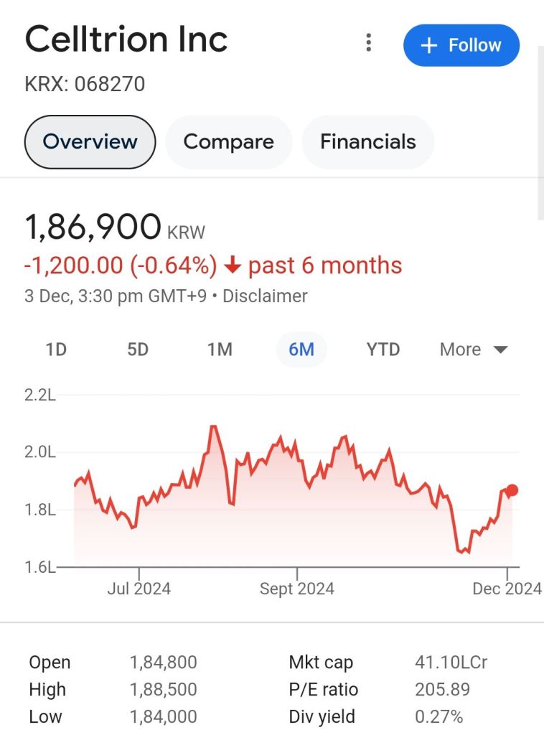This screenshot has height=735, width=544.
Task: Select the 1M time range
Action: point(220,350)
